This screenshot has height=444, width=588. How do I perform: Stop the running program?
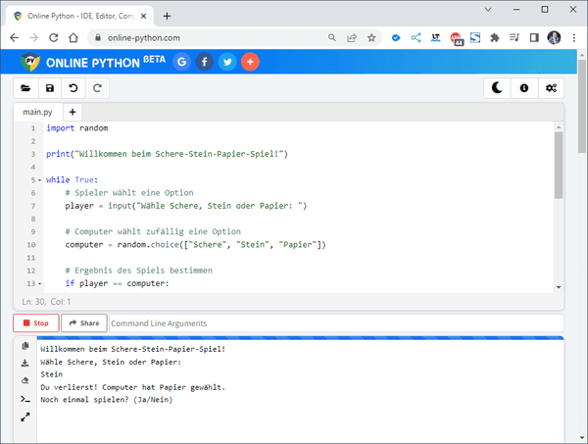pyautogui.click(x=35, y=323)
